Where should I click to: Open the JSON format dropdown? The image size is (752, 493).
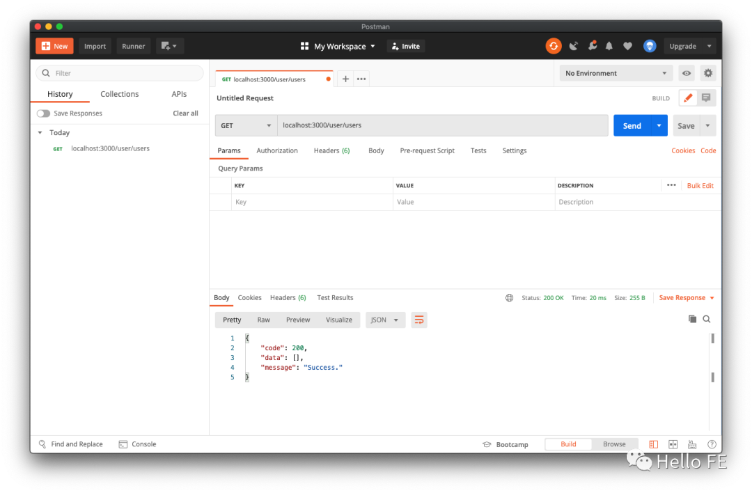click(385, 320)
